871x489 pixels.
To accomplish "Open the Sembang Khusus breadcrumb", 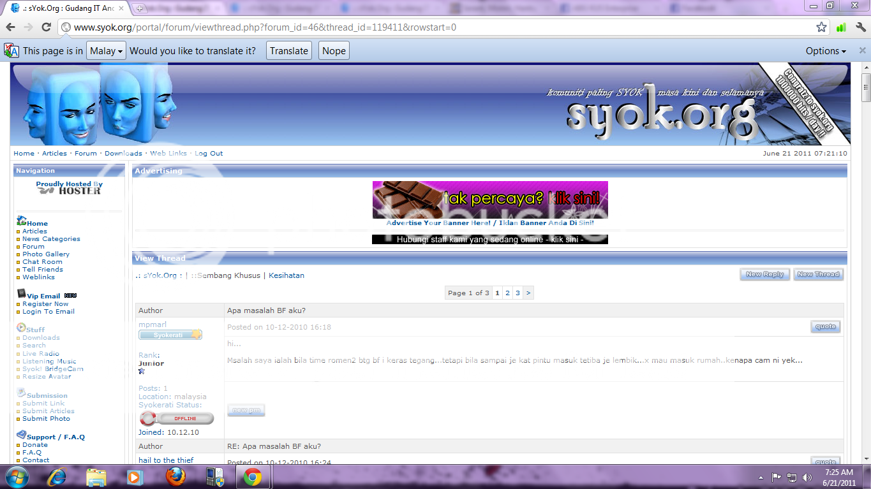I will tap(225, 275).
